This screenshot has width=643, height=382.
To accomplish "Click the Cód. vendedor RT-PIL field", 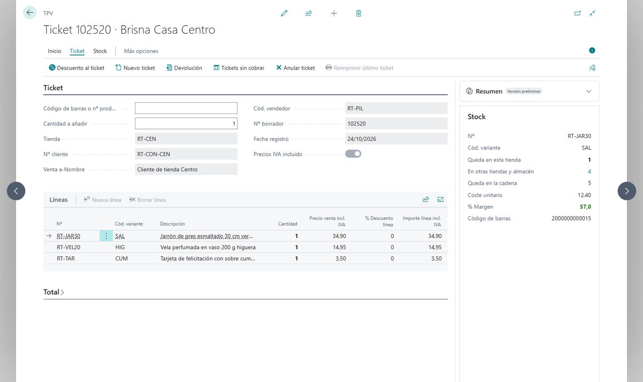I will [397, 108].
